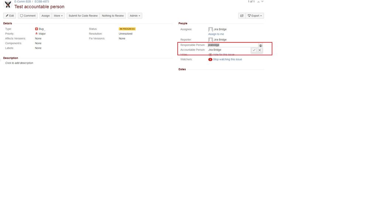Go to next issue arrow
Image resolution: width=369 pixels, height=199 pixels.
[262, 1]
